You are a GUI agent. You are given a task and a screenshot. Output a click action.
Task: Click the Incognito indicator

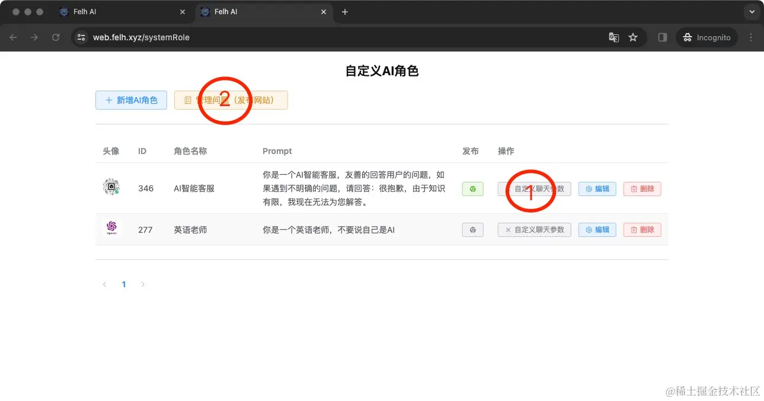(707, 37)
